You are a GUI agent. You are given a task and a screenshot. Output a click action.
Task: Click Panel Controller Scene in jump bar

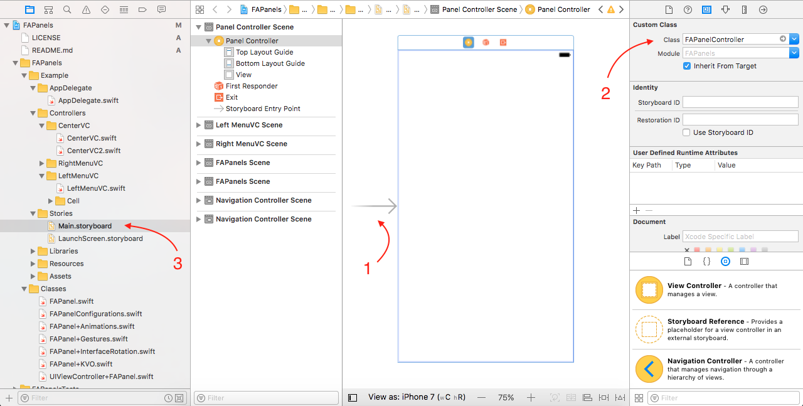(474, 9)
